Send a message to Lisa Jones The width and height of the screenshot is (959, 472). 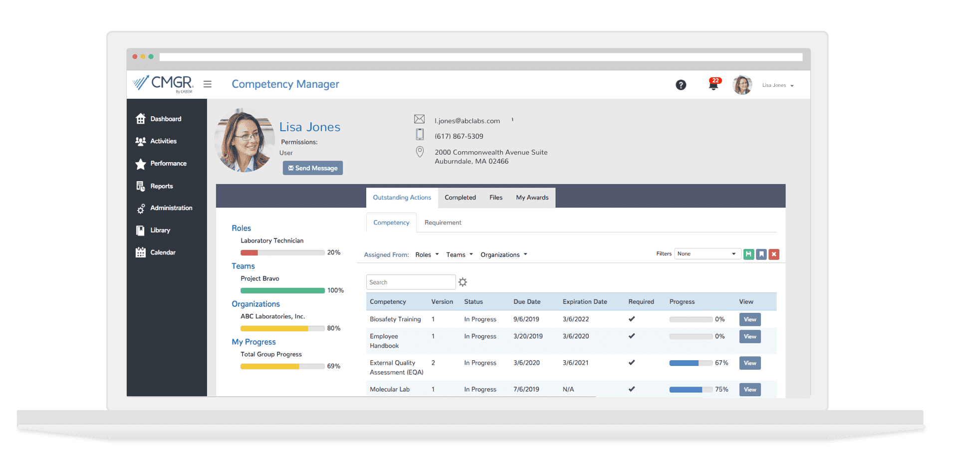tap(312, 168)
